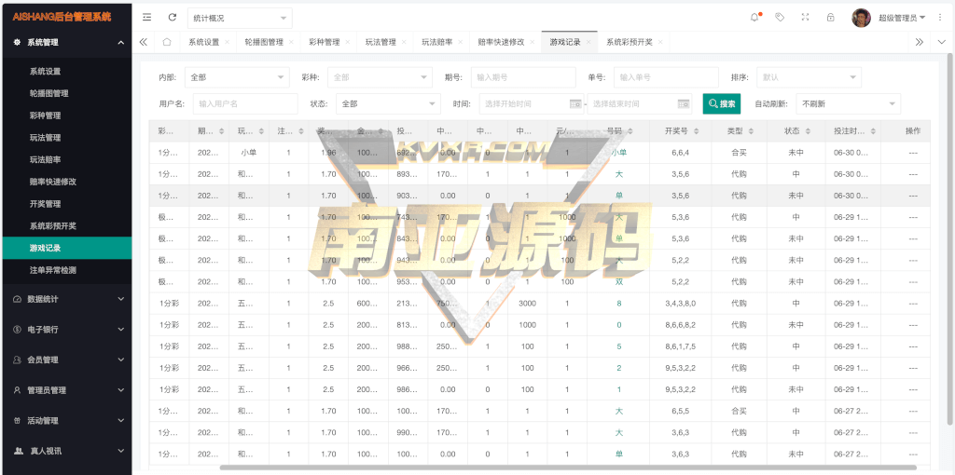The width and height of the screenshot is (955, 475).
Task: Open the 排序 dropdown
Action: [x=809, y=77]
